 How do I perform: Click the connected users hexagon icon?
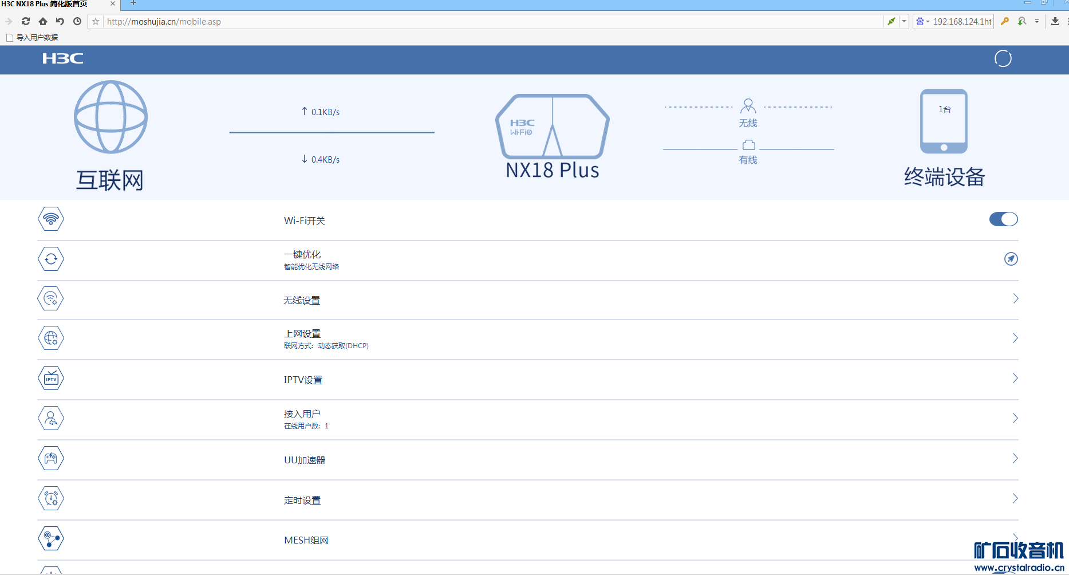pyautogui.click(x=51, y=419)
